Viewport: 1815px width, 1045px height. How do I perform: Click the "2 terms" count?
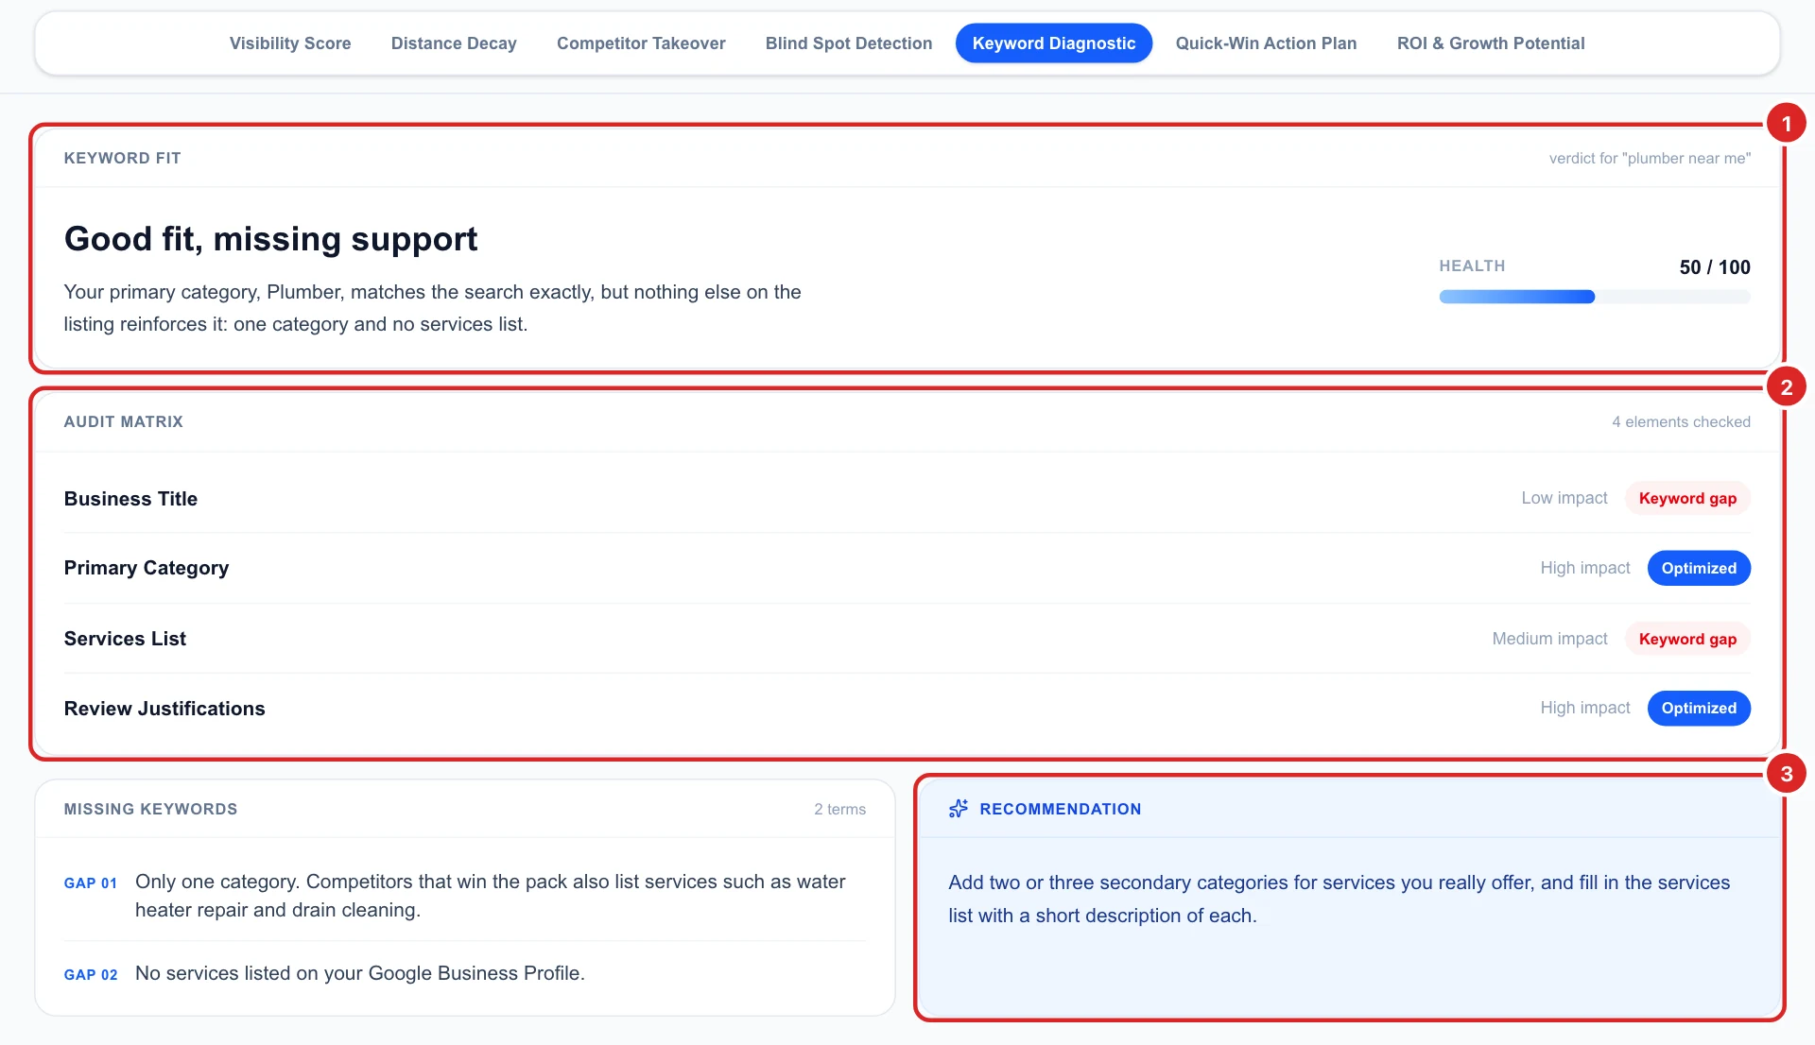coord(839,810)
